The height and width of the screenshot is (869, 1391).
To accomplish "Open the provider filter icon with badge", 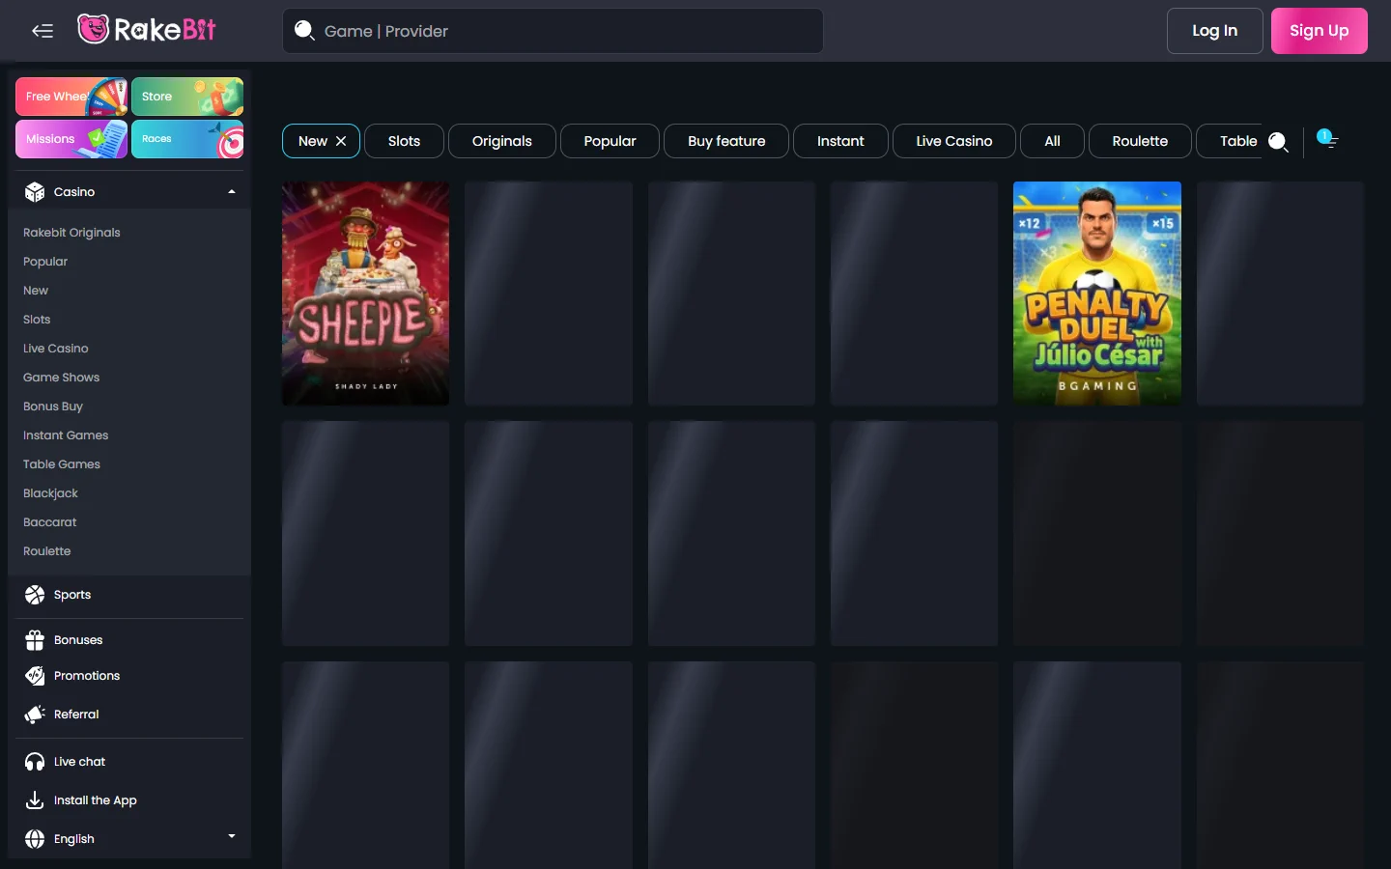I will tap(1327, 139).
